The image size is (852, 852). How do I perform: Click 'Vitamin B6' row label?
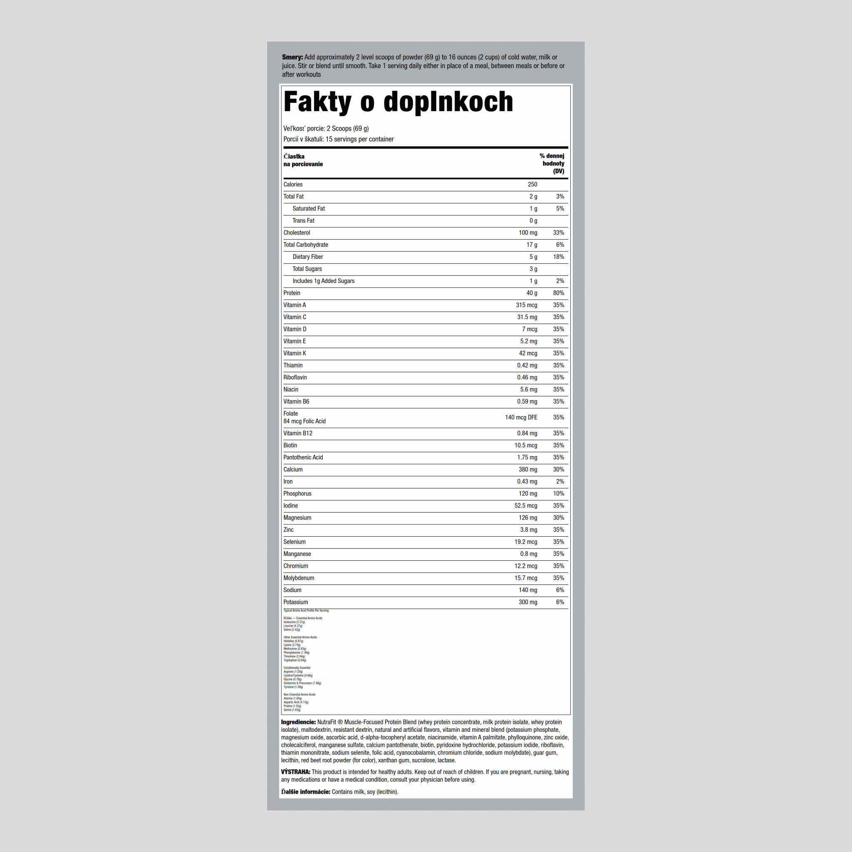(296, 401)
